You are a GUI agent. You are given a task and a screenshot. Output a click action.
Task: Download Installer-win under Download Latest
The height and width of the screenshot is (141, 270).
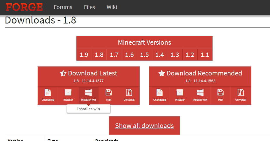(x=89, y=96)
